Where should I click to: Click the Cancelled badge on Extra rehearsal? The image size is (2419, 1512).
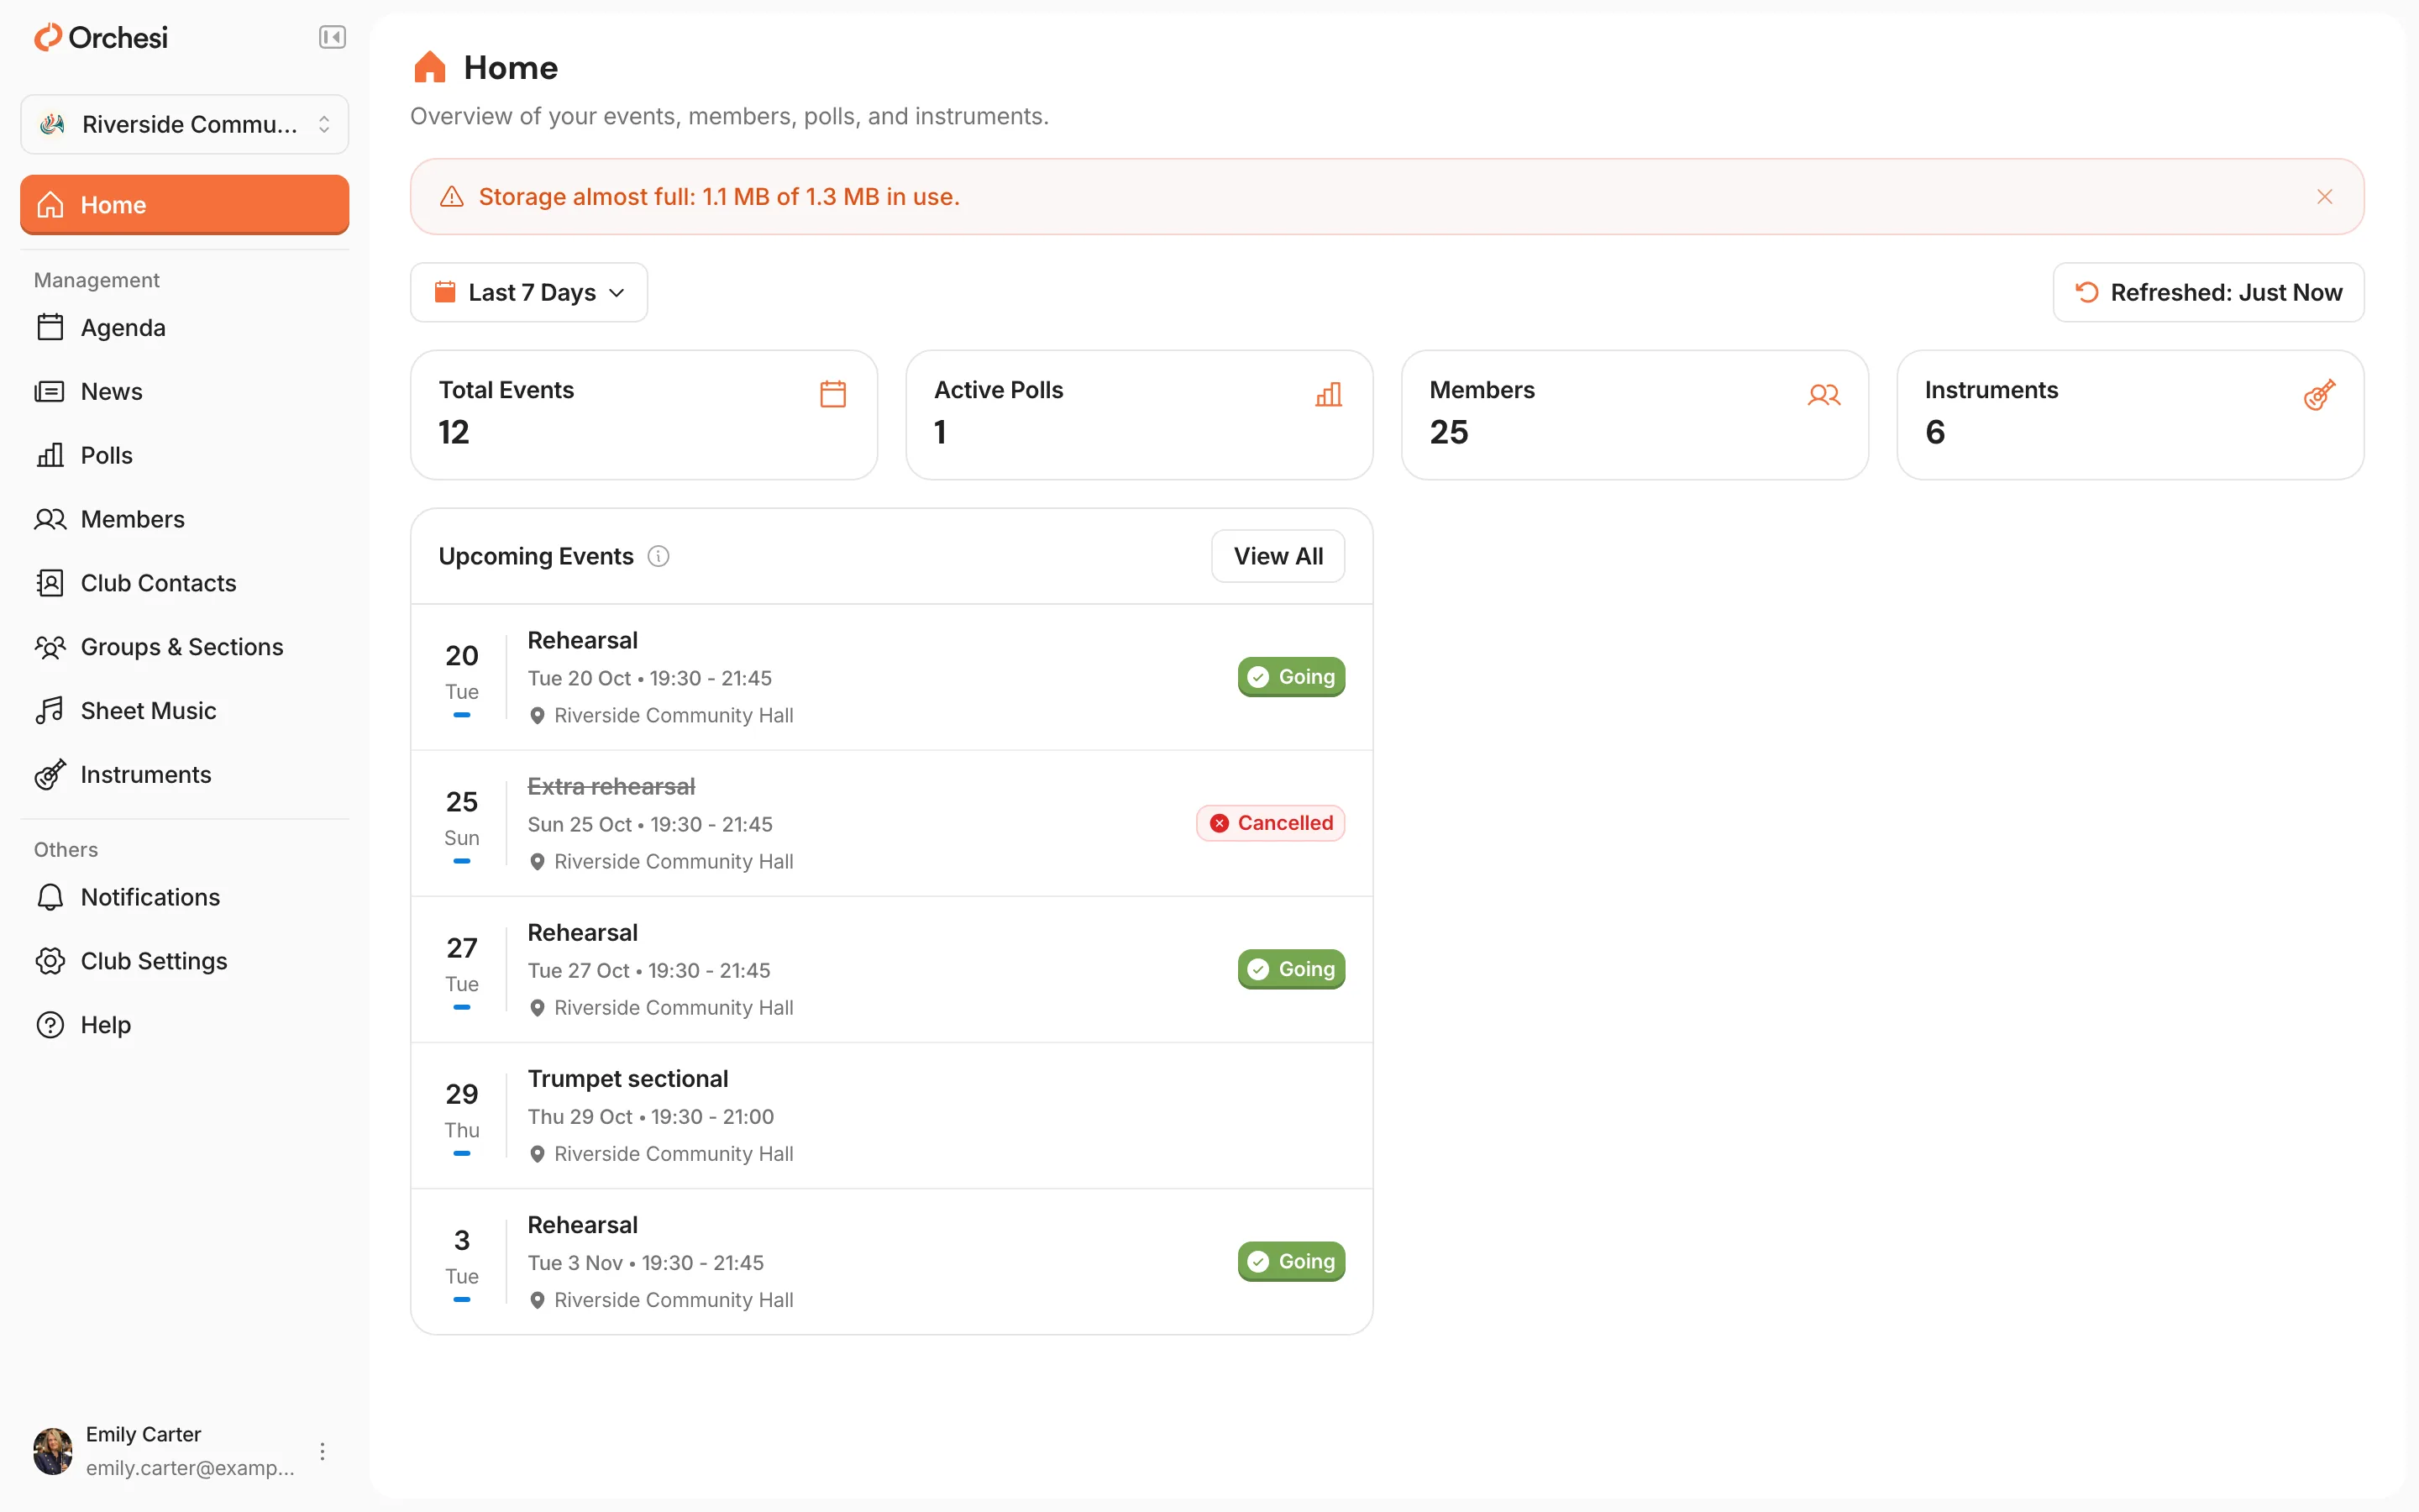click(1271, 823)
